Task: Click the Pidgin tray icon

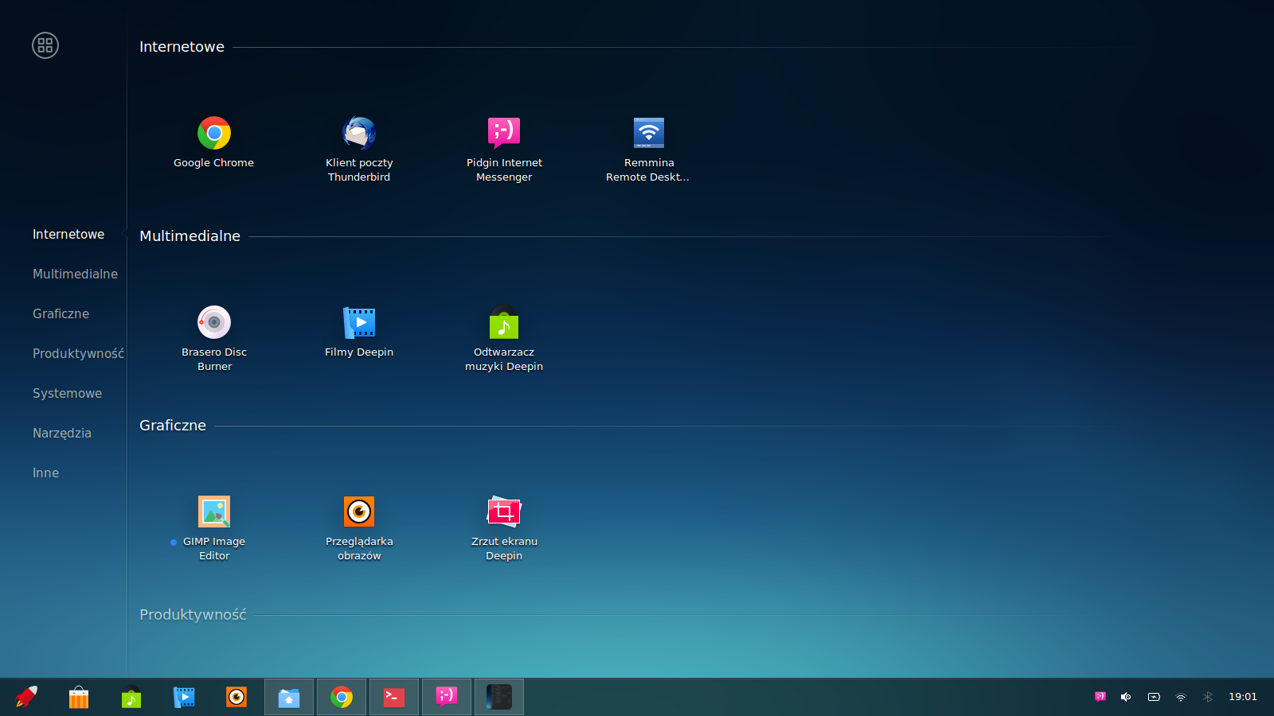Action: [1100, 697]
